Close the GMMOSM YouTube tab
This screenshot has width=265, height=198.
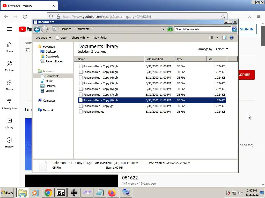pos(54,6)
